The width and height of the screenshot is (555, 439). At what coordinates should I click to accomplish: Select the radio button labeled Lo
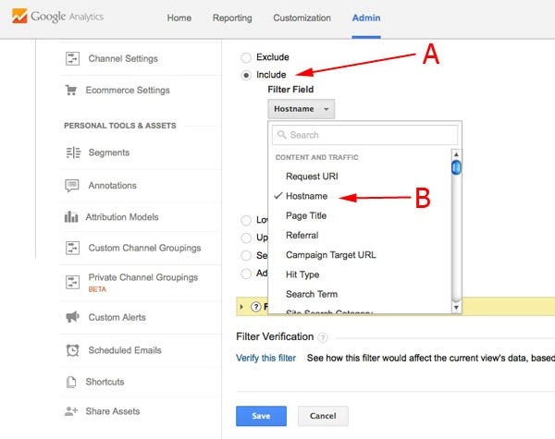(x=246, y=220)
